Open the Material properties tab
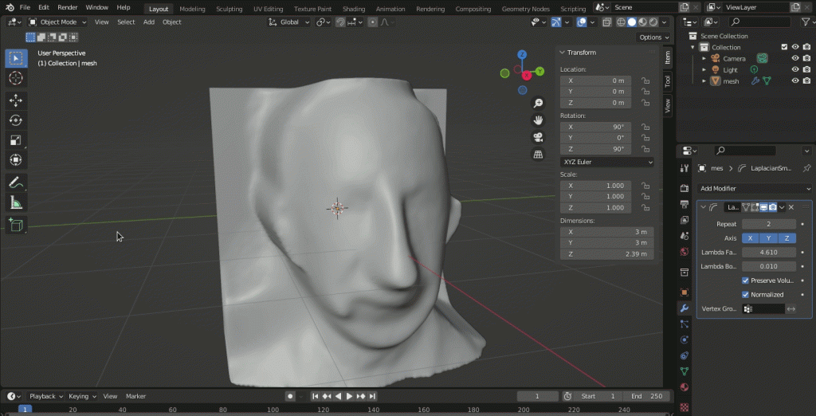816x416 pixels. (685, 387)
